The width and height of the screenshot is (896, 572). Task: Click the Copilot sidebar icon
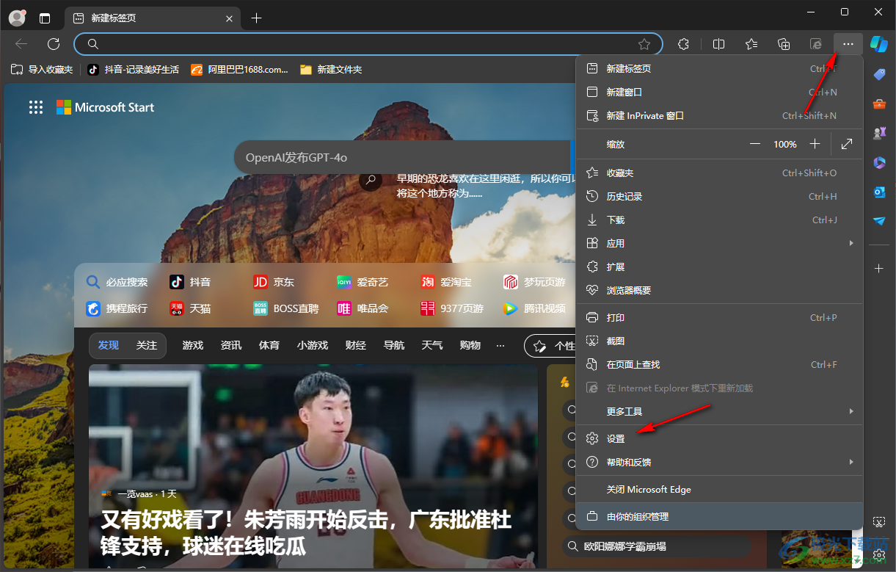pyautogui.click(x=878, y=44)
